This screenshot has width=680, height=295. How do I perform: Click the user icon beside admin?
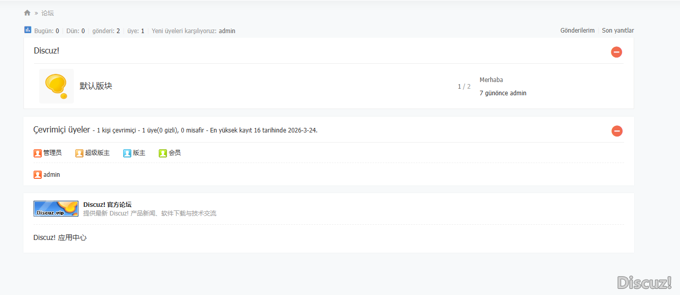38,175
